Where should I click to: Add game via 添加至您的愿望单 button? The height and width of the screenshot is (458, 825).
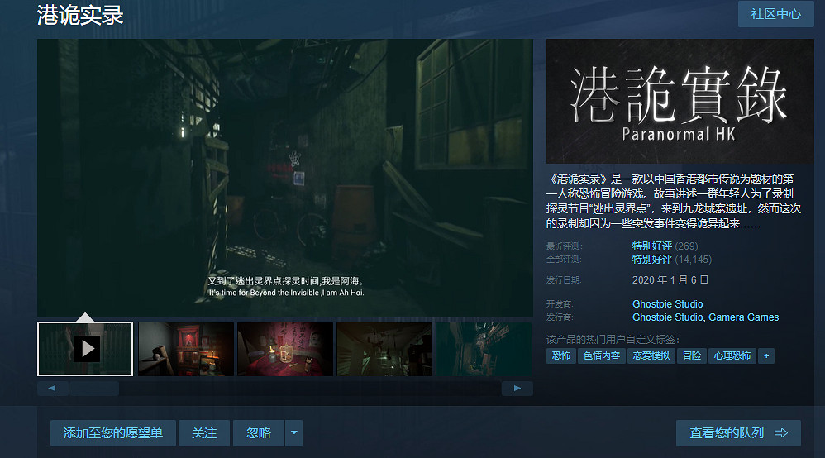(113, 433)
